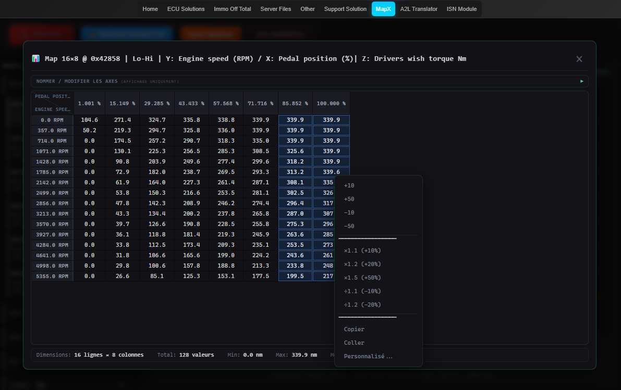The height and width of the screenshot is (390, 621).
Task: Select the 0.0 RPM row header
Action: (52, 120)
